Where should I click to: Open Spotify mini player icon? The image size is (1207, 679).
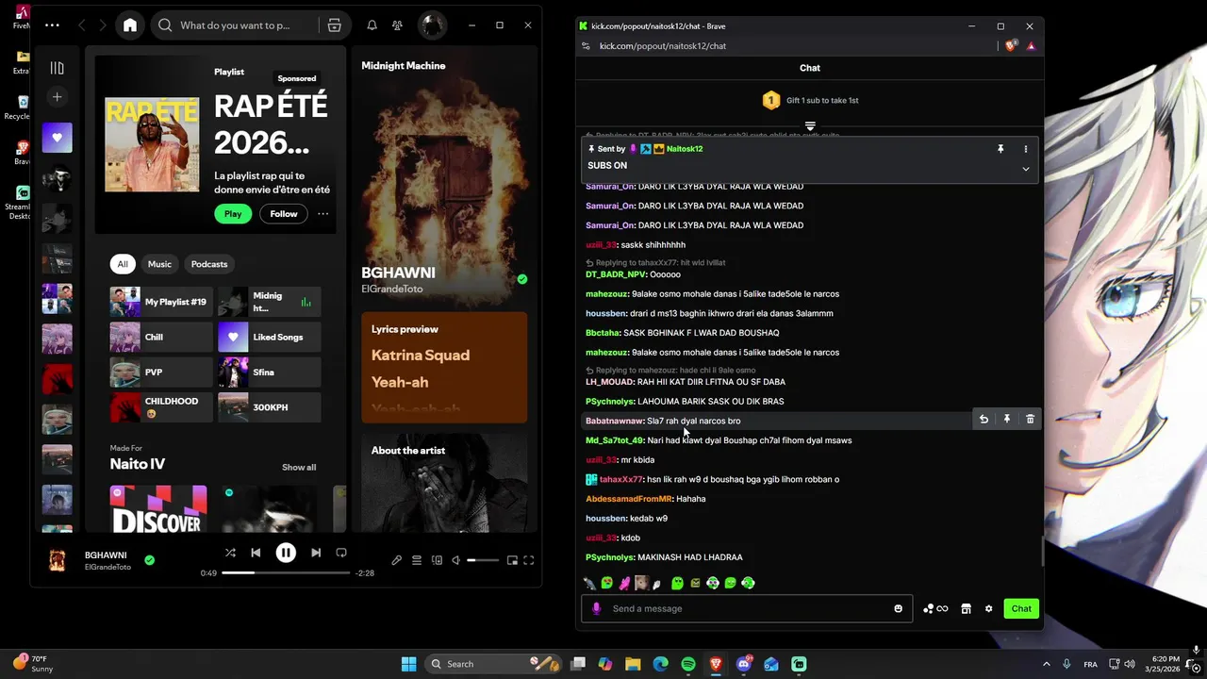click(512, 560)
